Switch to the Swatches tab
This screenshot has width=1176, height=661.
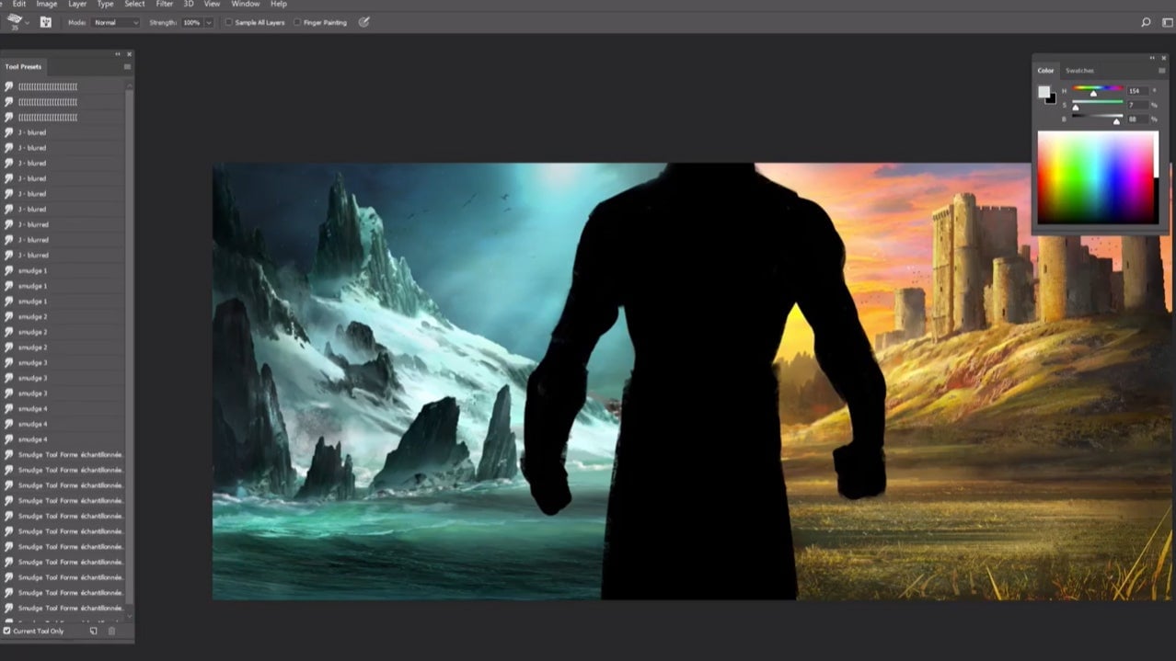click(x=1079, y=71)
